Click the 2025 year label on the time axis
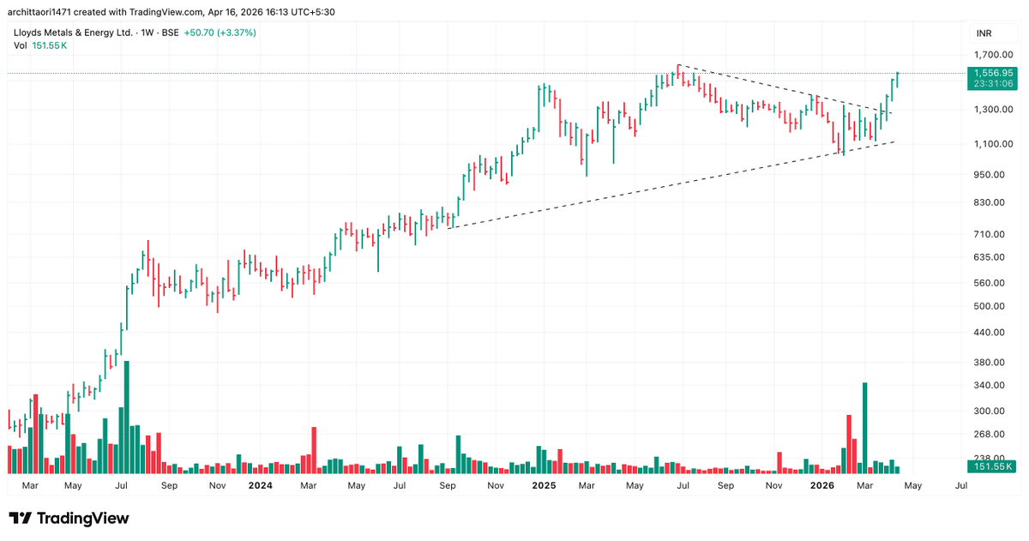This screenshot has width=1029, height=541. click(544, 485)
